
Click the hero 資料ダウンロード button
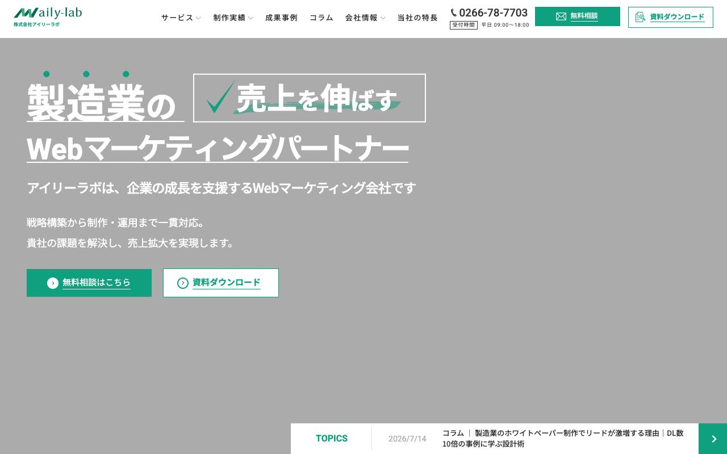221,283
